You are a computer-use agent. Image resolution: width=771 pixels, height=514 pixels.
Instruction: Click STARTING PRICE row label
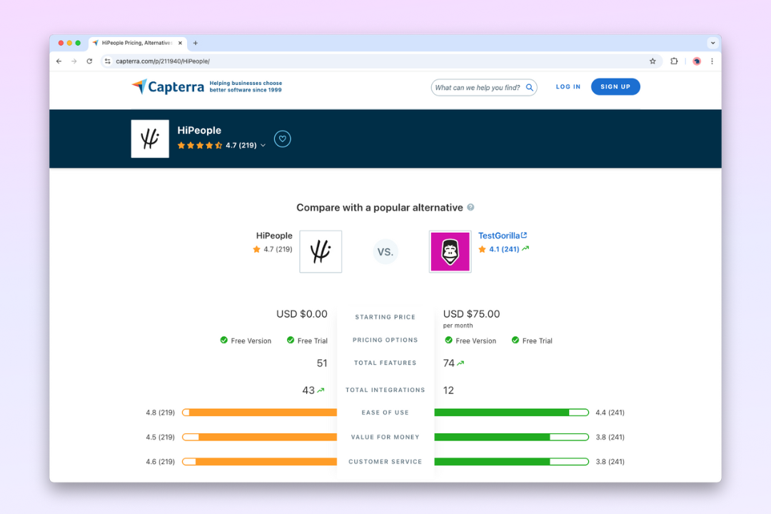385,317
